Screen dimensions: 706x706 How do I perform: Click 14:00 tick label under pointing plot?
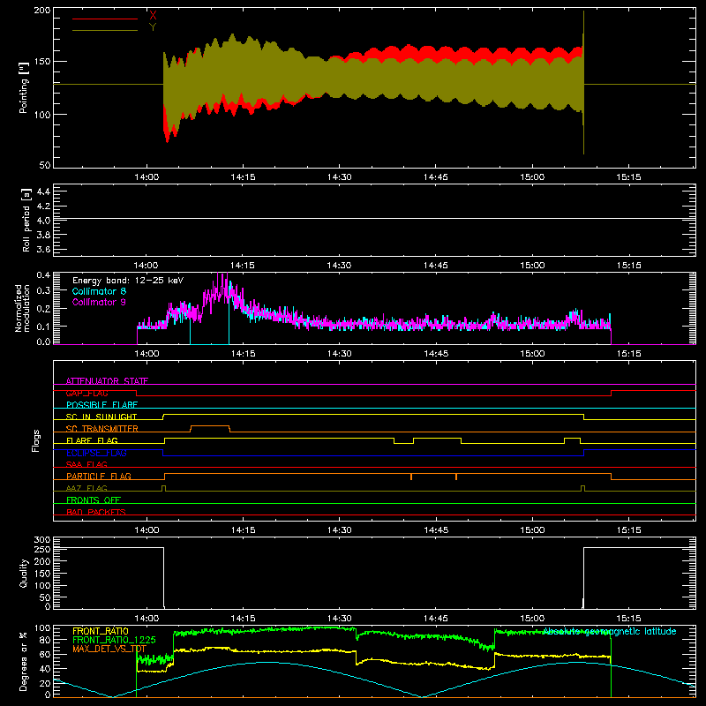point(146,177)
